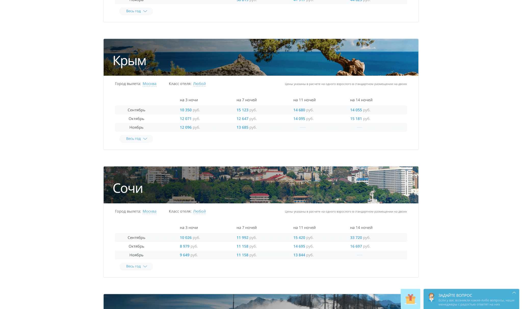Screen dimensions: 522x309
Task: Click the 'Ноябрь' row label in Крым table
Action: click(x=136, y=127)
